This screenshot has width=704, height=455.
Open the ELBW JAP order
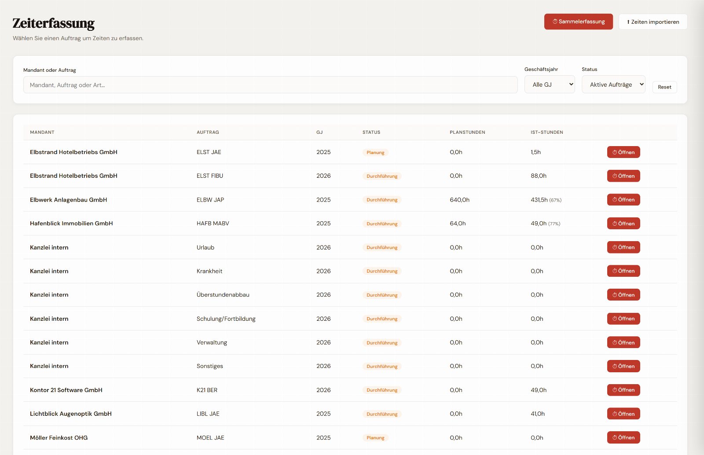(x=623, y=200)
